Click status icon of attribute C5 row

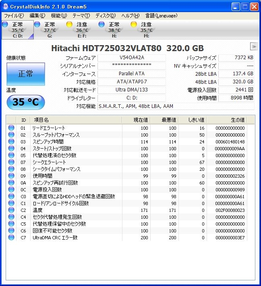11,224
